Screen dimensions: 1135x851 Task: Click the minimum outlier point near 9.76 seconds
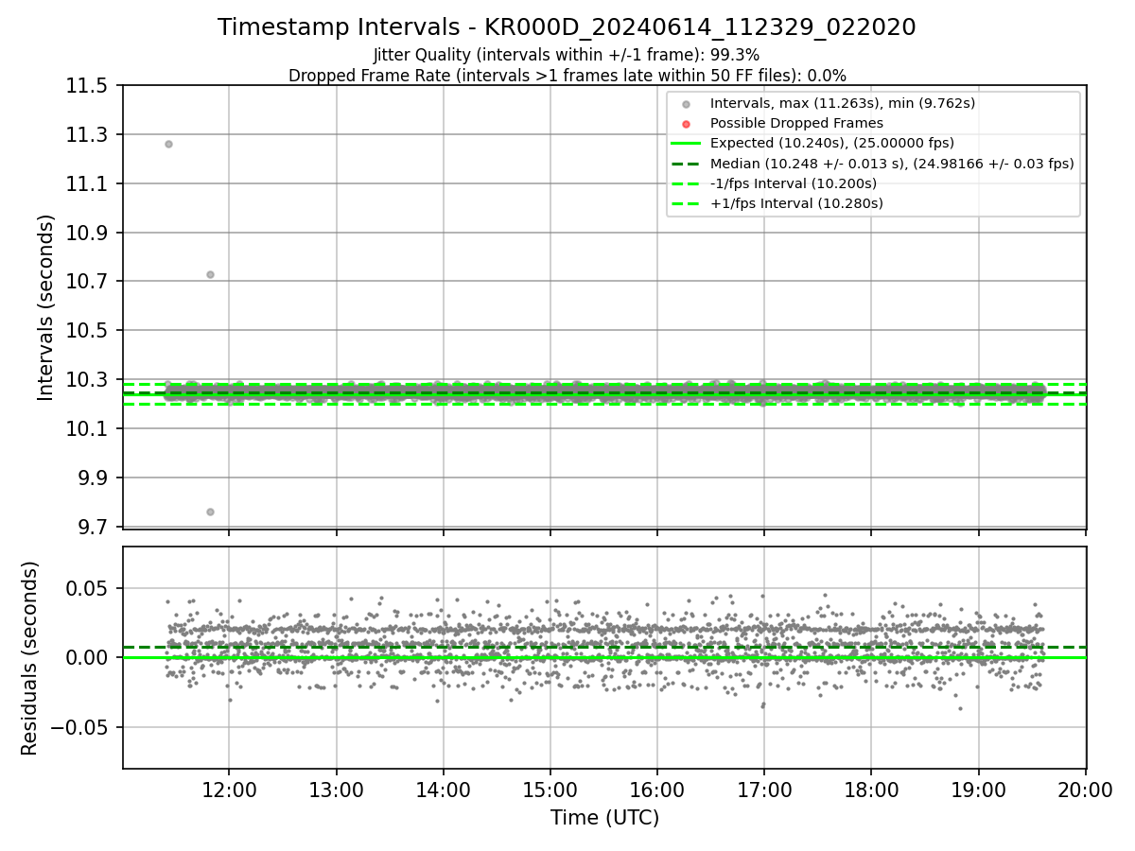[210, 512]
